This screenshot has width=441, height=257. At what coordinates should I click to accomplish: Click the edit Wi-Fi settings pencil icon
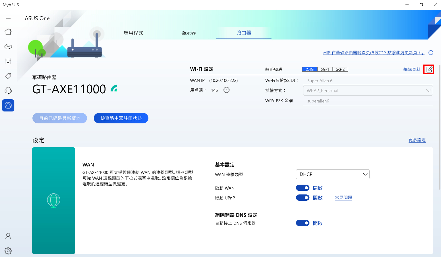[x=429, y=69]
